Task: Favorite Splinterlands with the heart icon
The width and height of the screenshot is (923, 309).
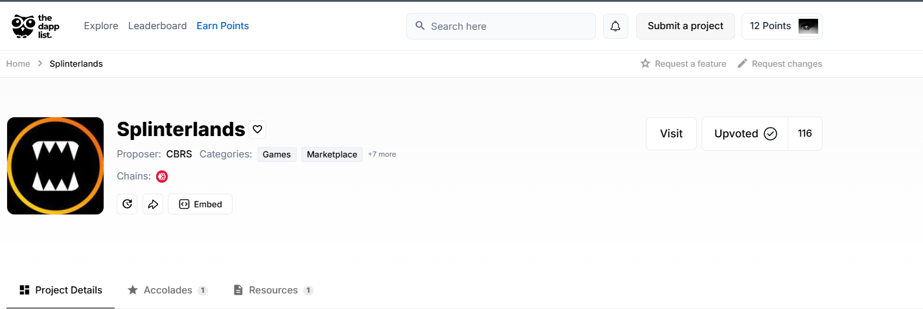Action: click(x=257, y=130)
